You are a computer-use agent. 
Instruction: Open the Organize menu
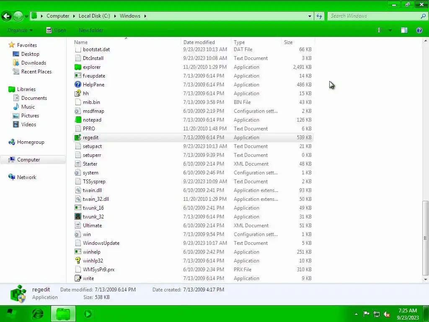(x=20, y=30)
